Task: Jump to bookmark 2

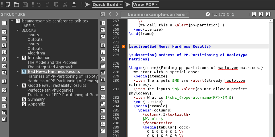Action: click(x=261, y=14)
